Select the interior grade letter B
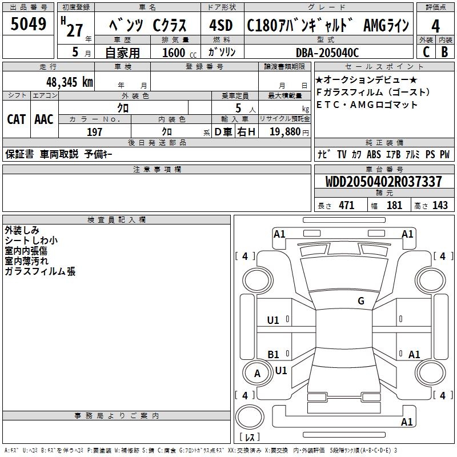 click(444, 52)
